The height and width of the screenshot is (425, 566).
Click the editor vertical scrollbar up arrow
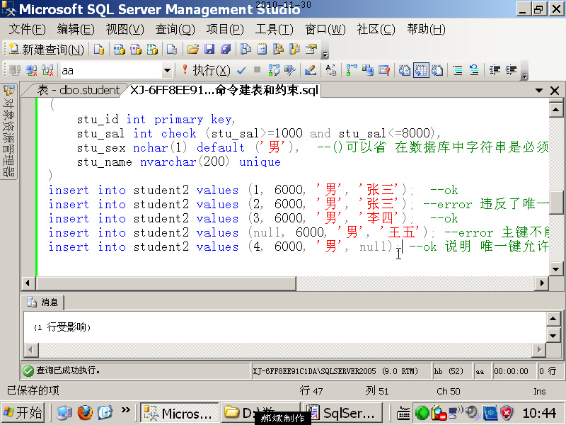point(556,109)
